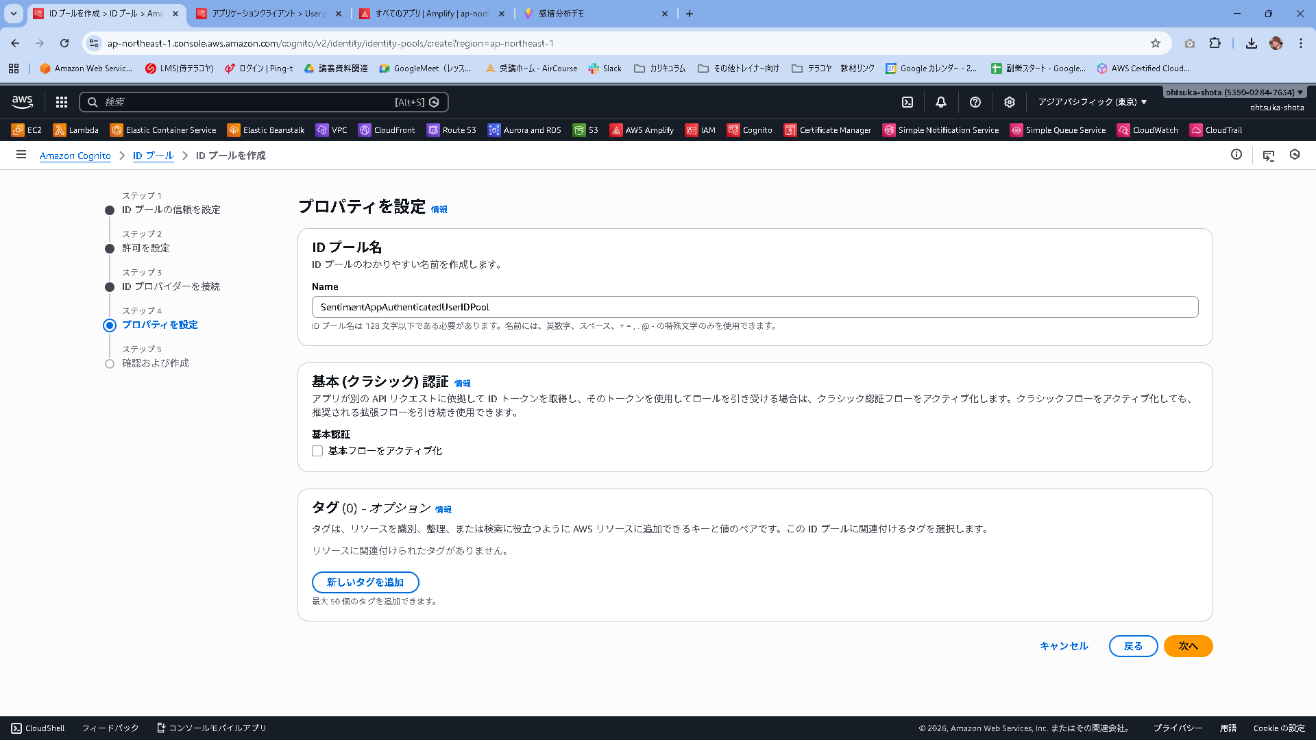Click the 次へ button

[x=1188, y=646]
